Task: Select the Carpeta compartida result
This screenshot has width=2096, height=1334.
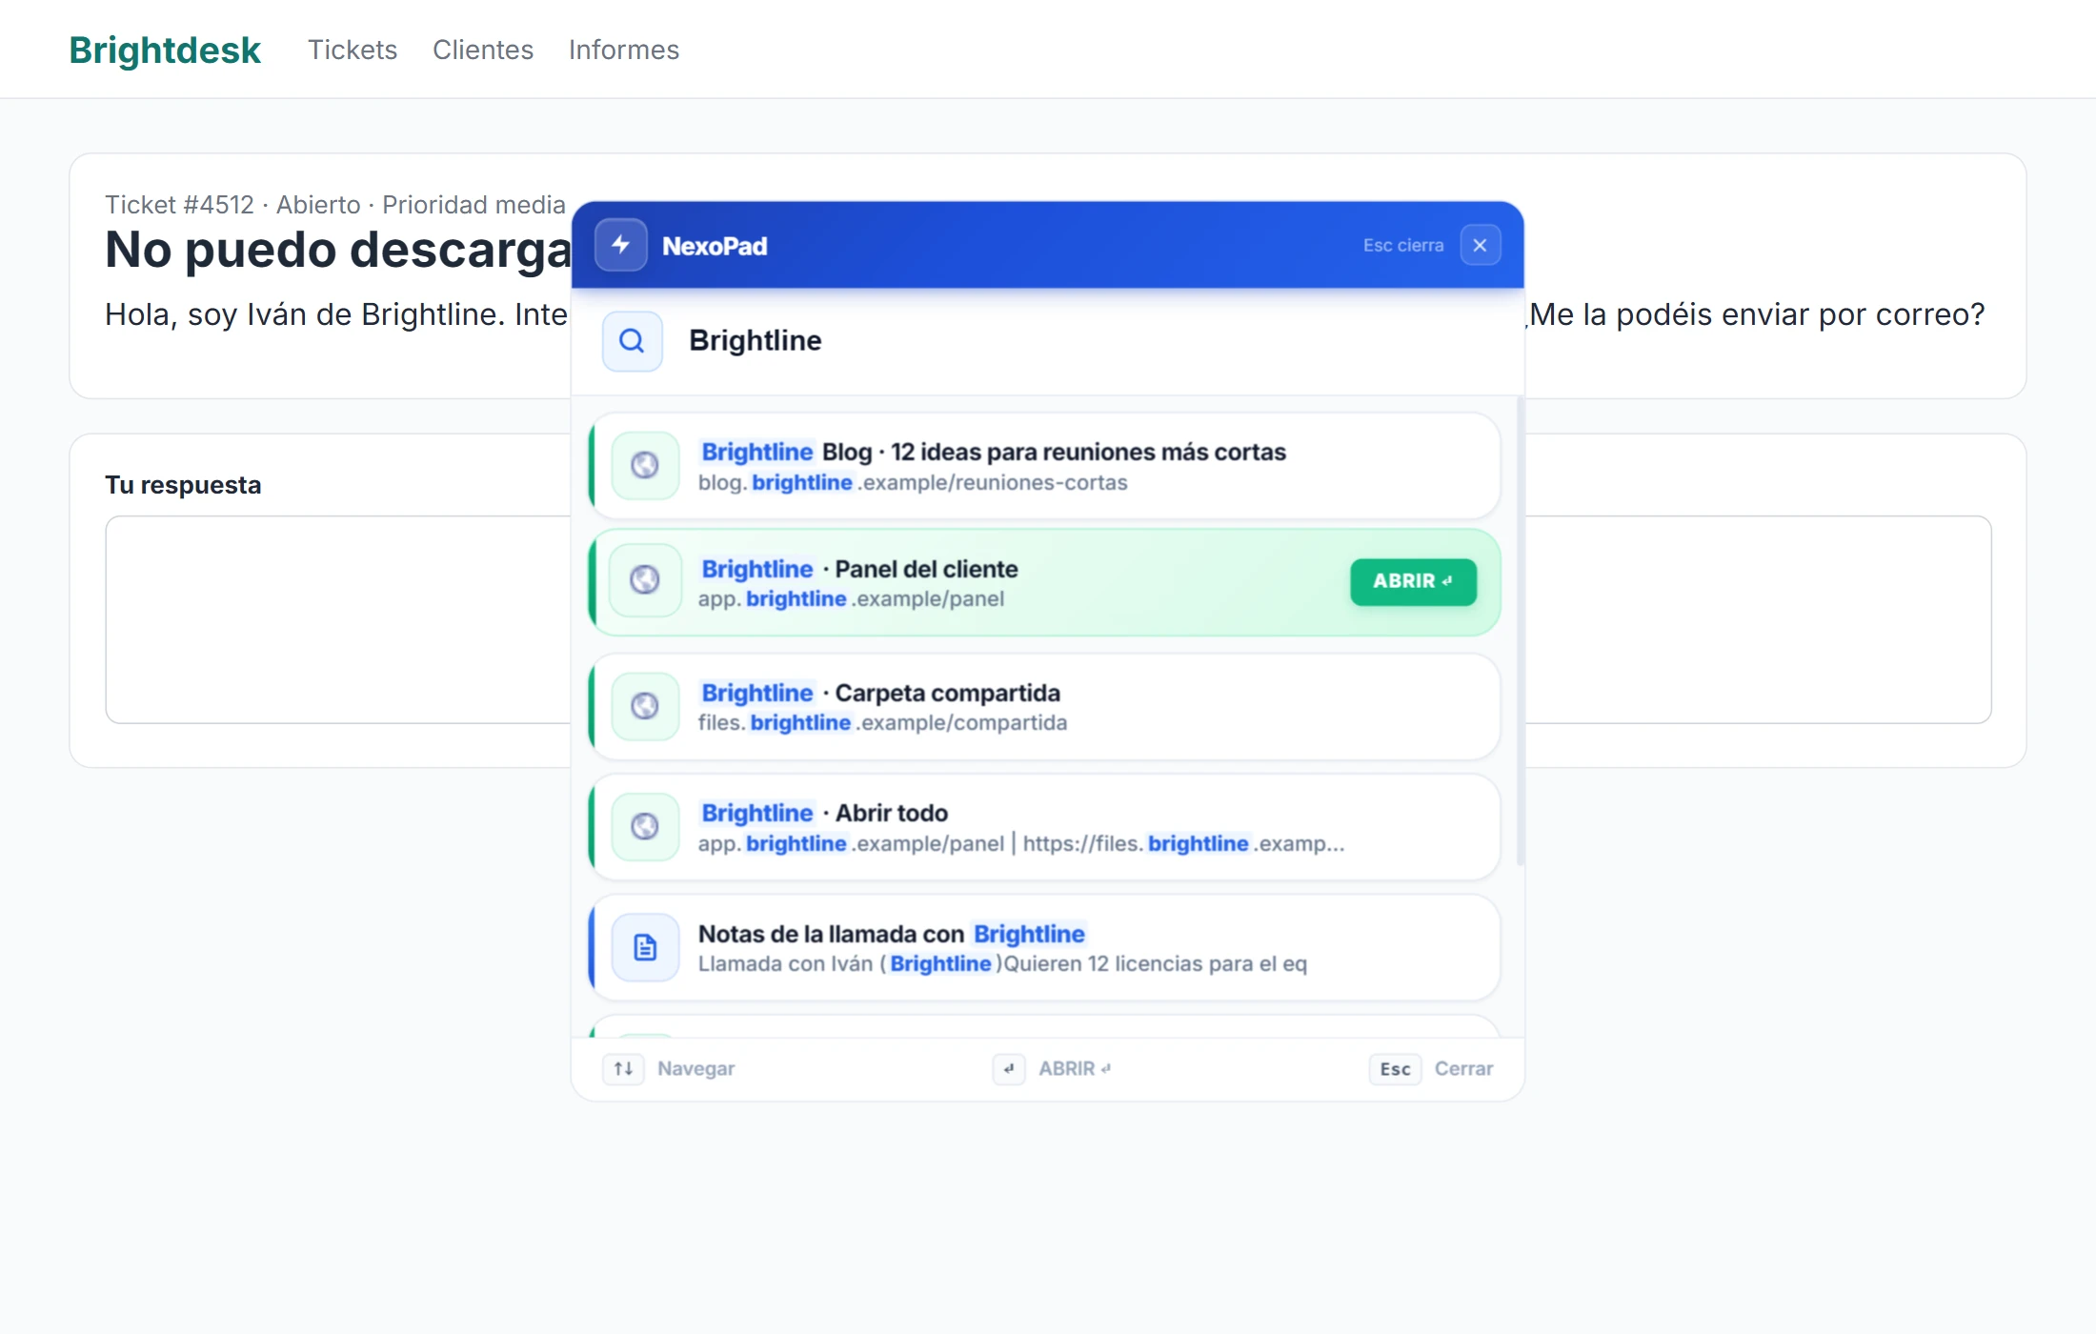Action: click(1045, 707)
